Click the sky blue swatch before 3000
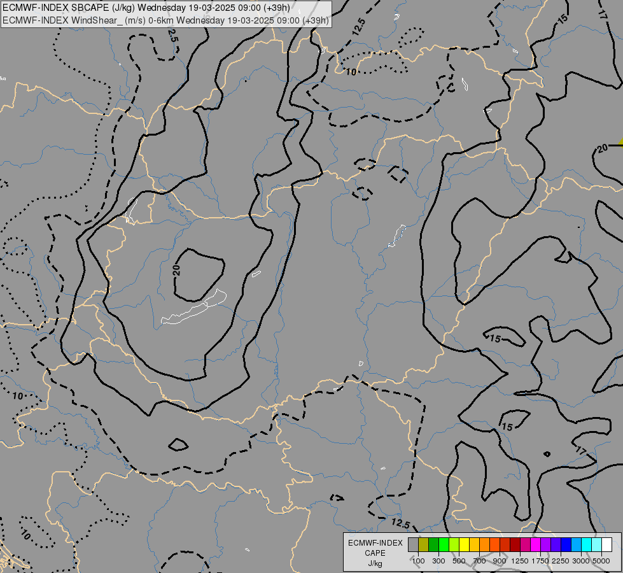This screenshot has width=623, height=573. point(577,545)
